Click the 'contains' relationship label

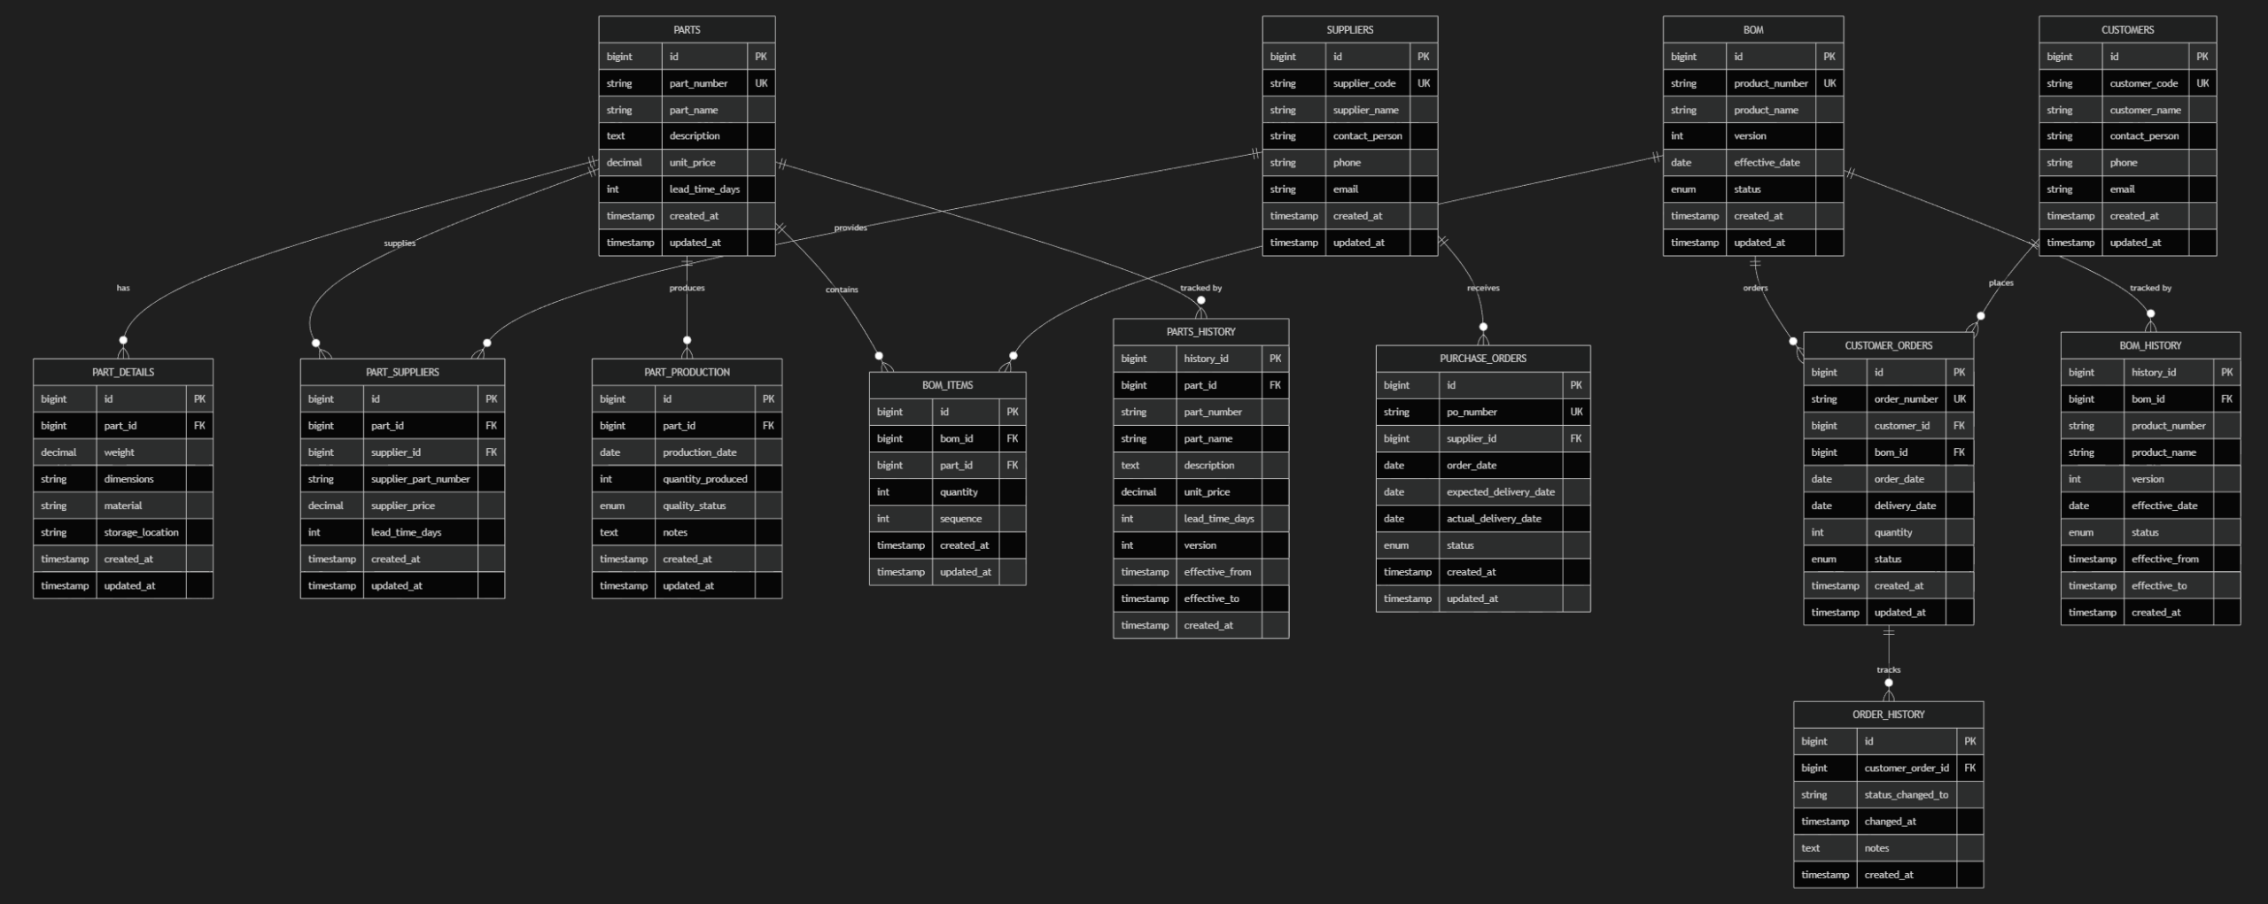(x=842, y=290)
